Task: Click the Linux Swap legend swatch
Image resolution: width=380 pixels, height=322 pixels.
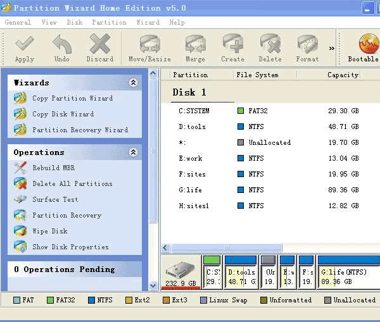Action: [203, 300]
